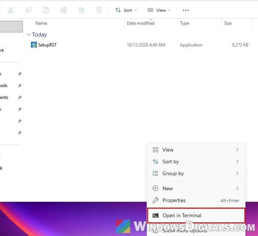
Task: Sort by the Type column header
Action: [x=184, y=23]
